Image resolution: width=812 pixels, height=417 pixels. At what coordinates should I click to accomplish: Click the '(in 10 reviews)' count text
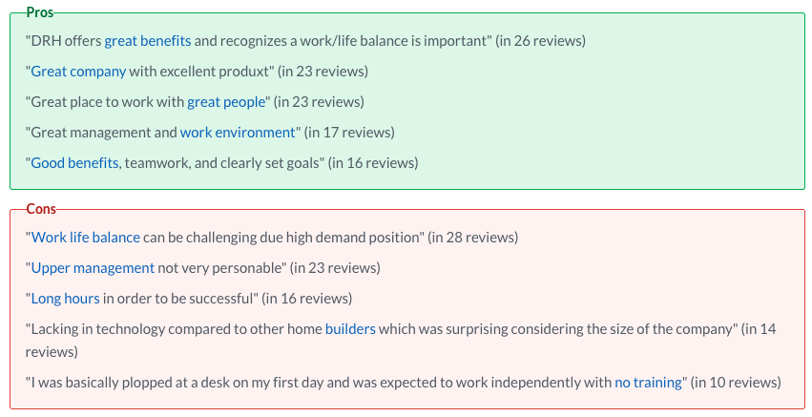click(736, 383)
